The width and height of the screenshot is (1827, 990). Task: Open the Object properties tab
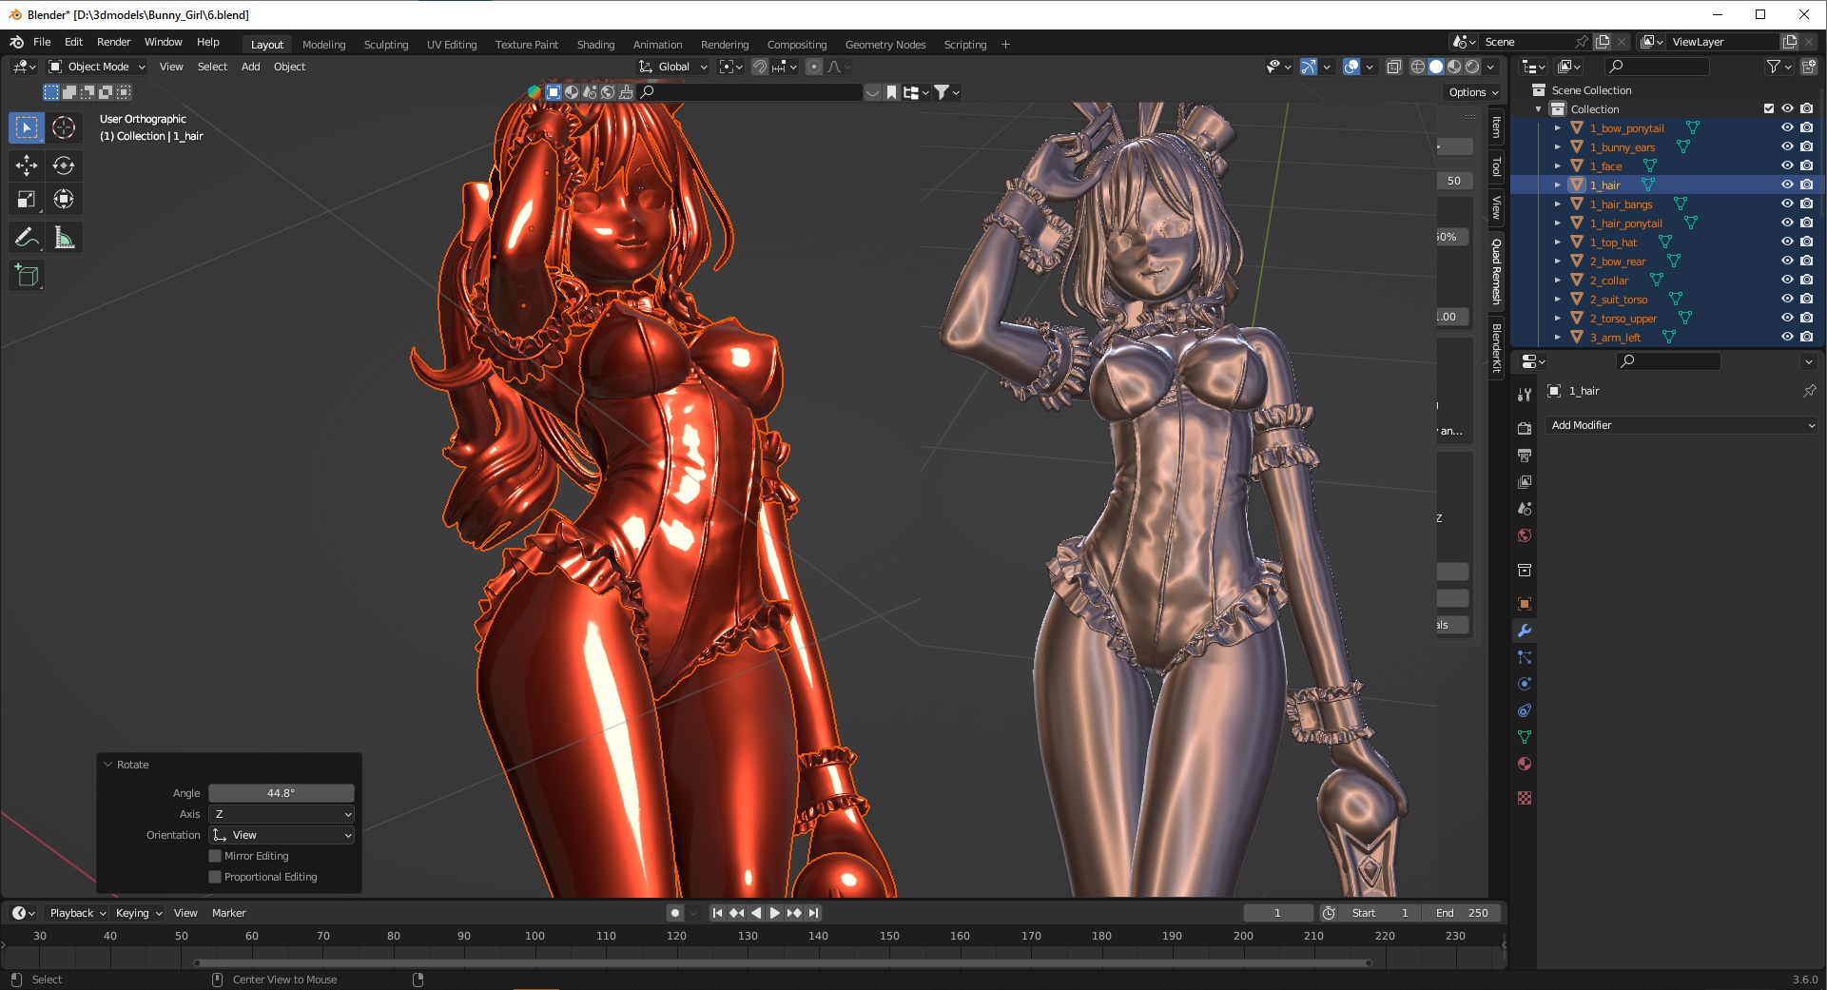point(1525,604)
